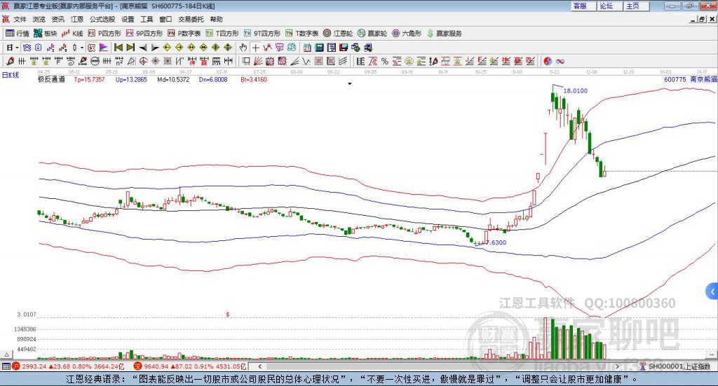Screen dimensions: 718x386
Task: Select the crosshair cursor tool
Action: (x=255, y=48)
